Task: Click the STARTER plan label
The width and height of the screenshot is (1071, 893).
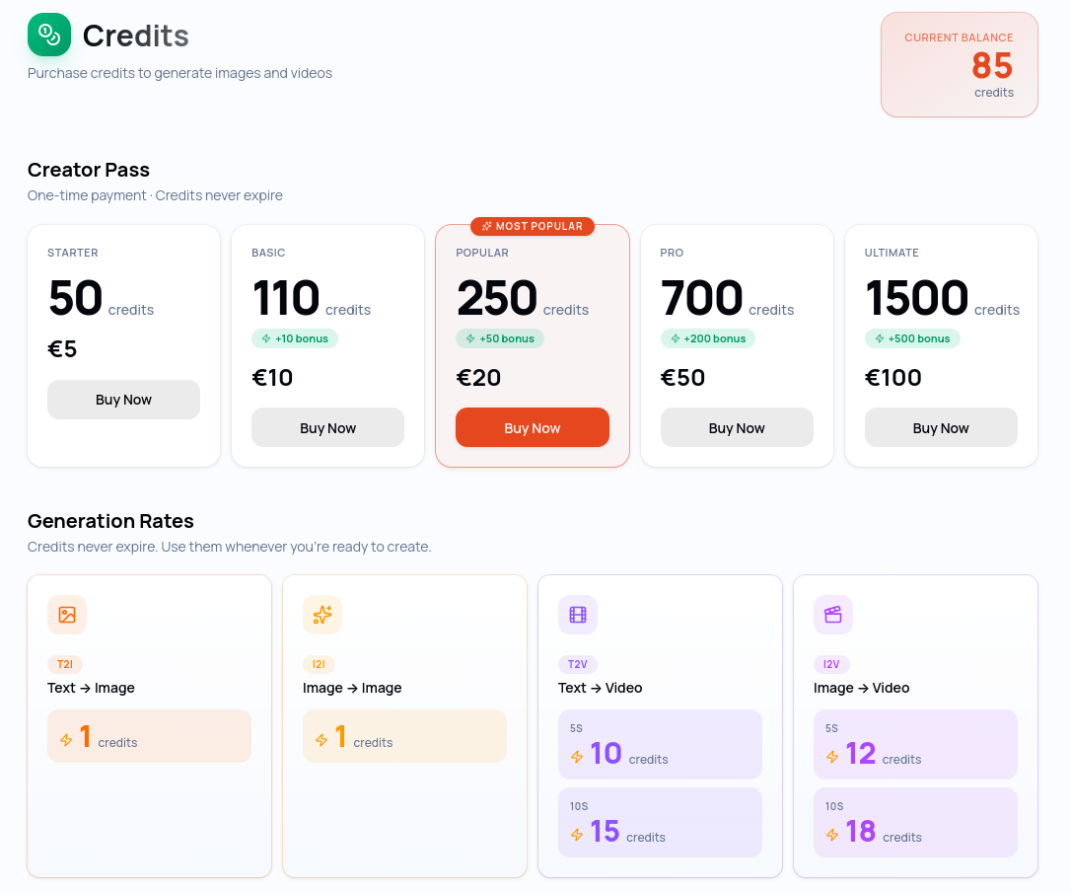Action: (73, 253)
